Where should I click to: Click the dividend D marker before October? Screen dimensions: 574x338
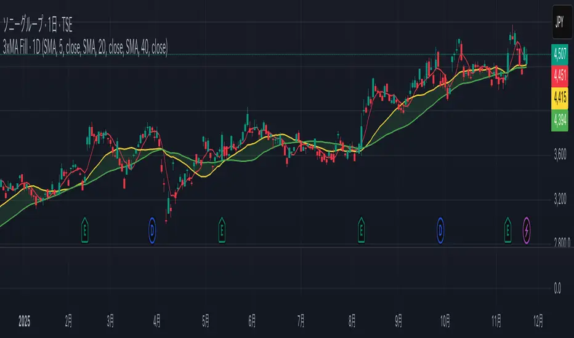pos(440,230)
